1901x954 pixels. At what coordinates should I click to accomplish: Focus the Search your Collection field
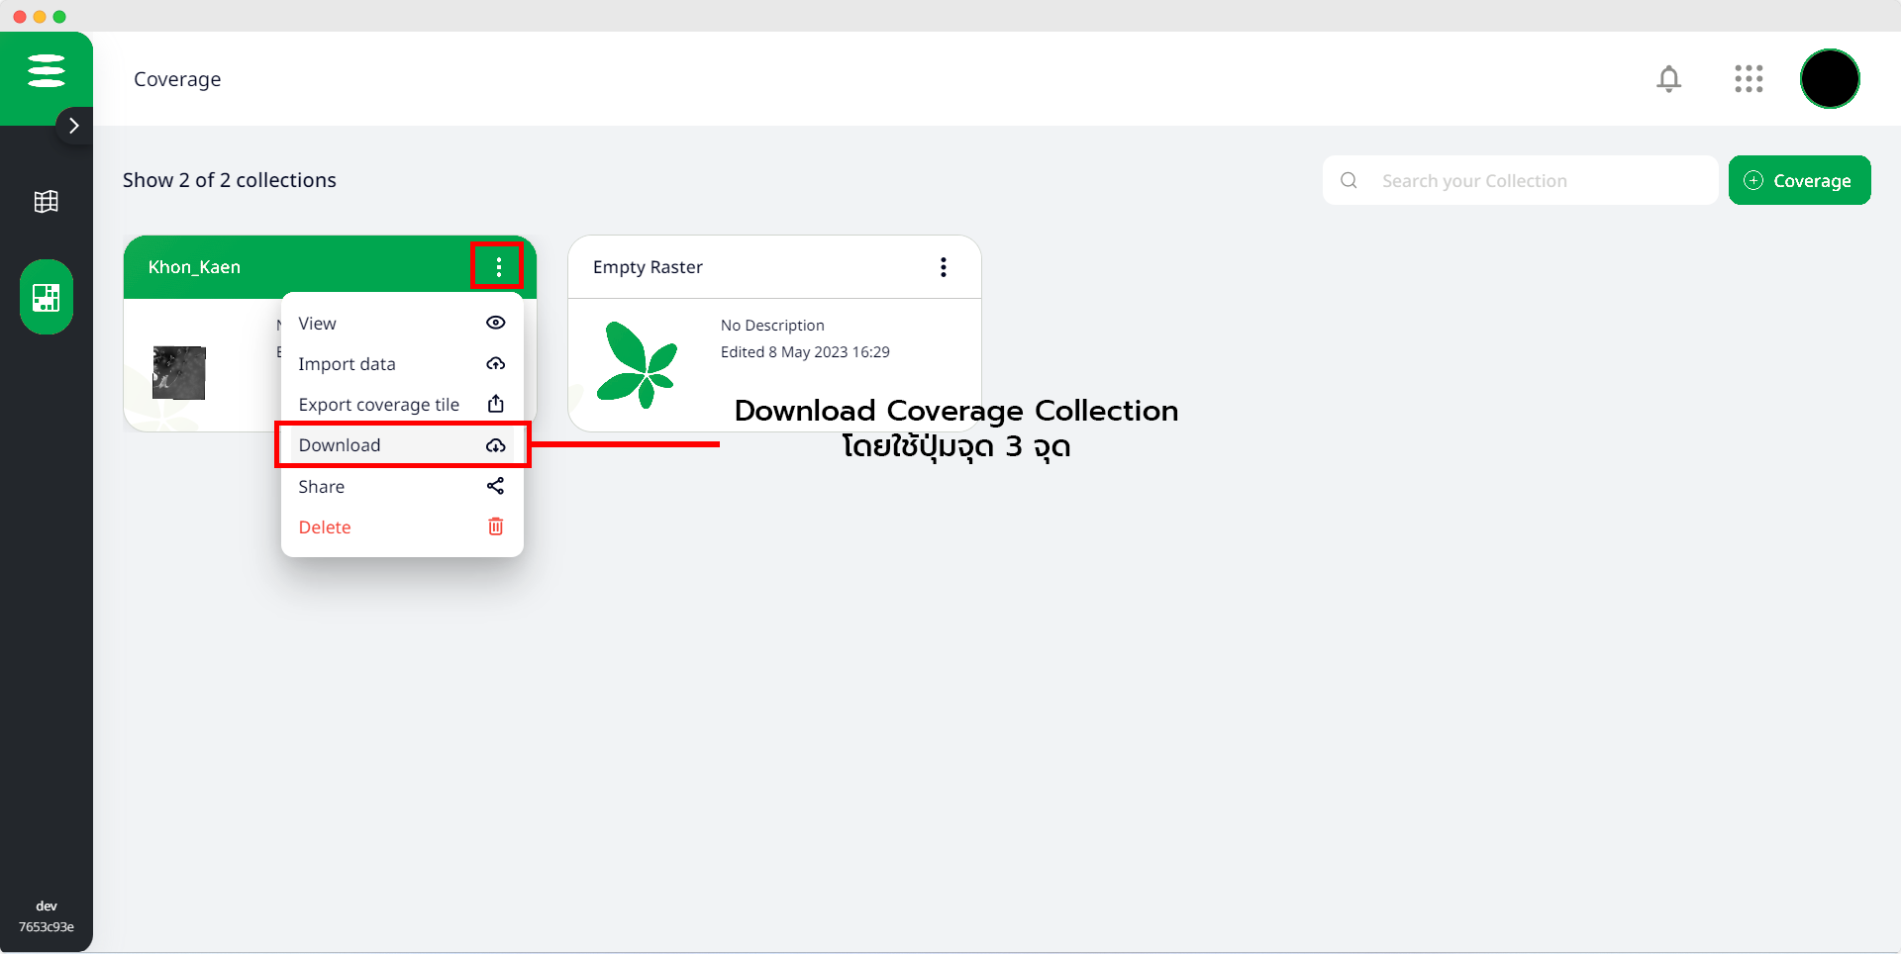[x=1521, y=180]
